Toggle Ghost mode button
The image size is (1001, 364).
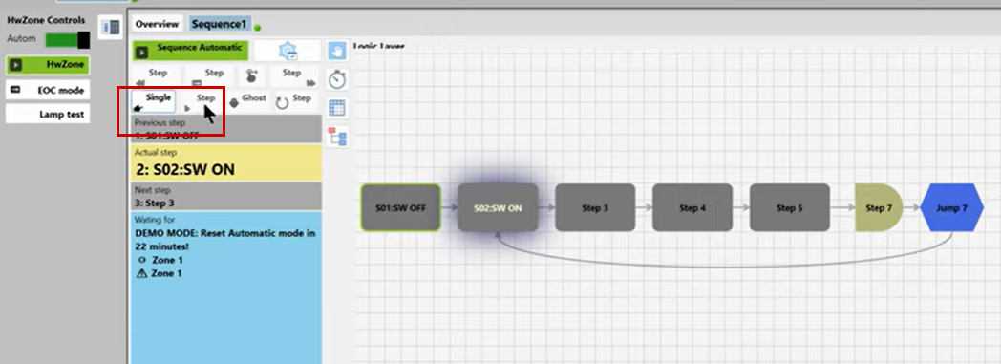[247, 102]
